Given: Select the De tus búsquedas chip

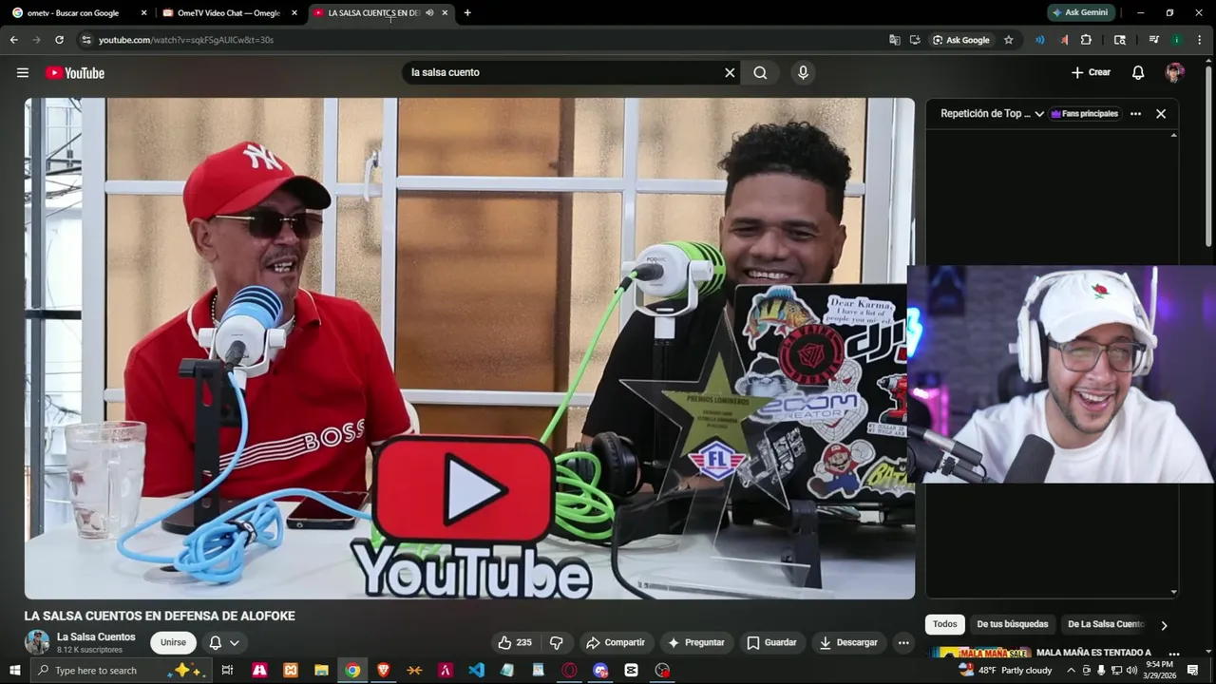Looking at the screenshot, I should (x=1012, y=624).
